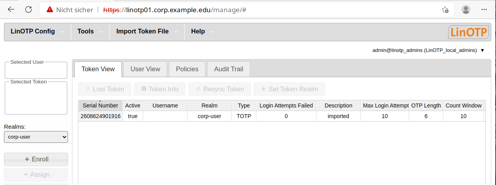This screenshot has height=185, width=496.
Task: Open the browser profile avatar
Action: pos(466,9)
